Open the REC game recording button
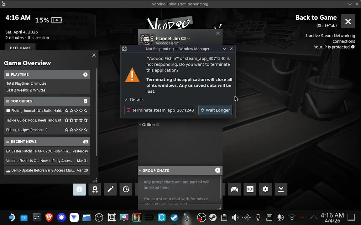This screenshot has height=225, width=361. point(250,189)
